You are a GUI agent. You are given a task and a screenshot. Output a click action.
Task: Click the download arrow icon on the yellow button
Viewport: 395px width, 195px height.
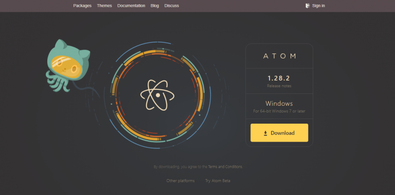[x=265, y=133]
